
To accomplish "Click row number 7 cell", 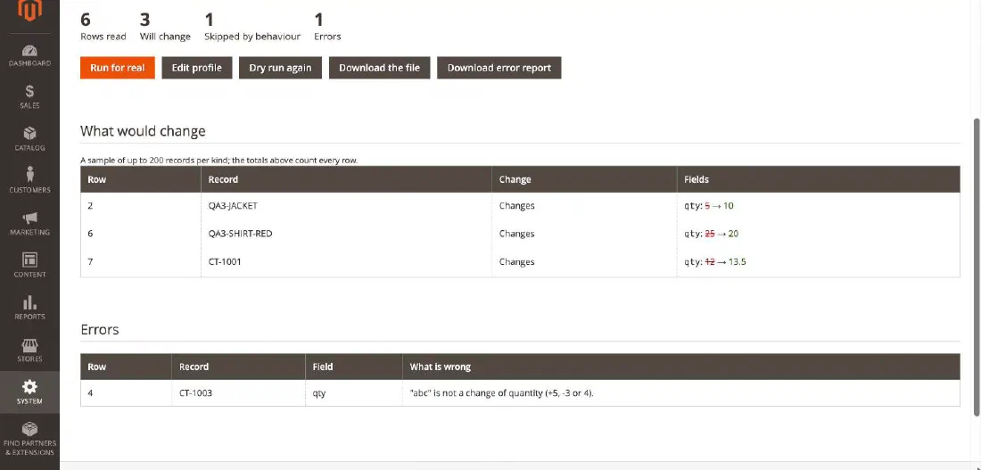I will 141,262.
